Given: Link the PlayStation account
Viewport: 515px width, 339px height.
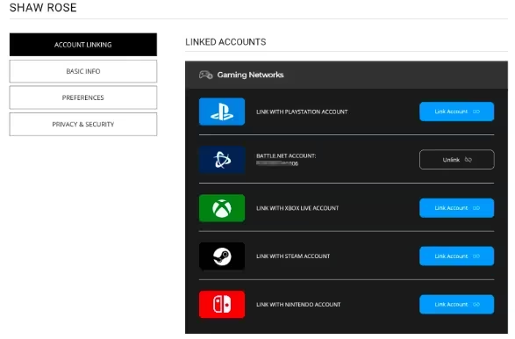Looking at the screenshot, I should [x=456, y=112].
